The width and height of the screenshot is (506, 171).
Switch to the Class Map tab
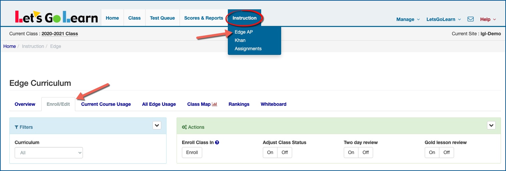(202, 104)
